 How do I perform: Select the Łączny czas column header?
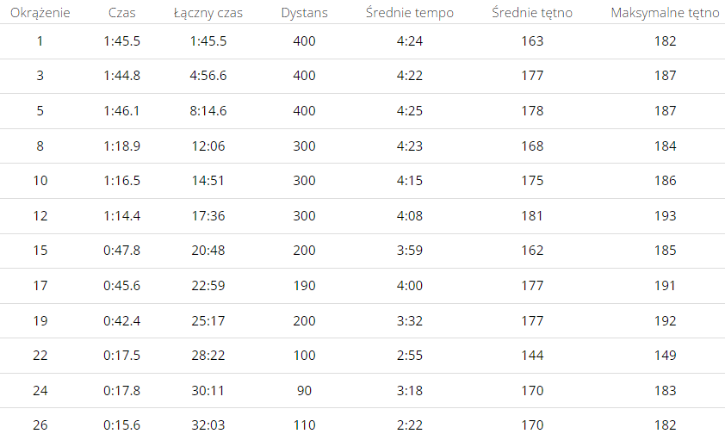coord(208,13)
